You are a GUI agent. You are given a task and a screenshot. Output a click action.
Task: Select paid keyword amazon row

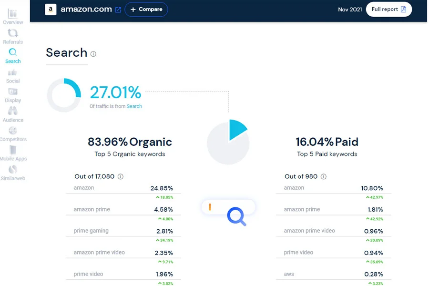pos(334,188)
